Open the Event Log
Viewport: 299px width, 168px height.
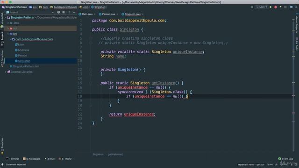click(285, 159)
